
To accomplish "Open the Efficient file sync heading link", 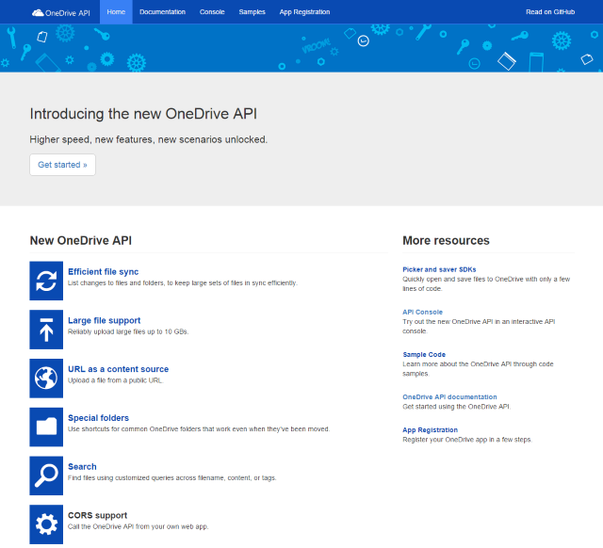I will (103, 272).
